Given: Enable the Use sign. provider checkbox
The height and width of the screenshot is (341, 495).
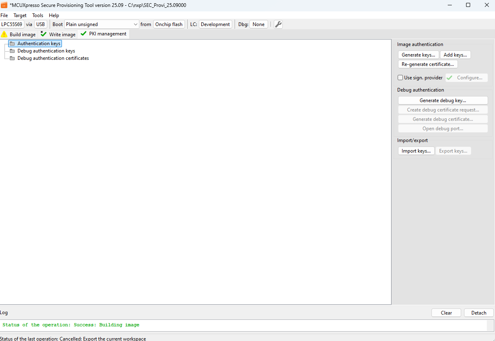Looking at the screenshot, I should [400, 78].
